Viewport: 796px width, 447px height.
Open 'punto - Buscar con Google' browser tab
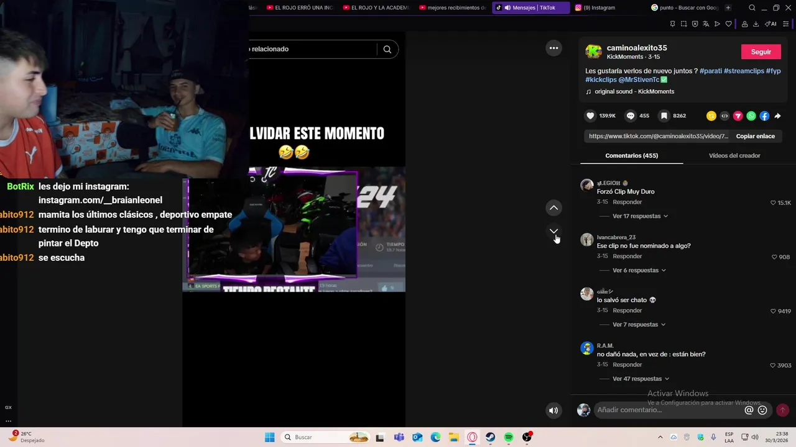click(684, 7)
